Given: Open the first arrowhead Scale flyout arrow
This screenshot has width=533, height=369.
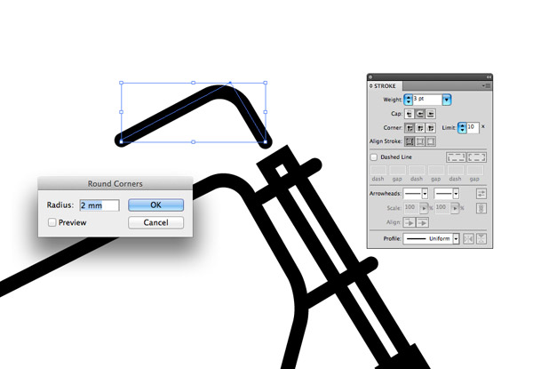Looking at the screenshot, I should point(424,208).
